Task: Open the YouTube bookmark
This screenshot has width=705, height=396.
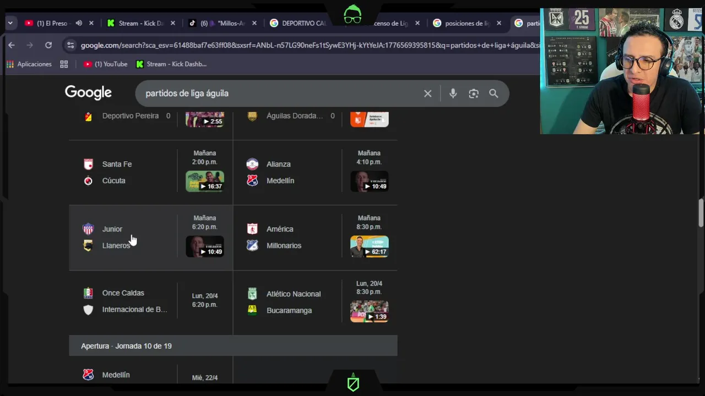Action: (x=105, y=64)
